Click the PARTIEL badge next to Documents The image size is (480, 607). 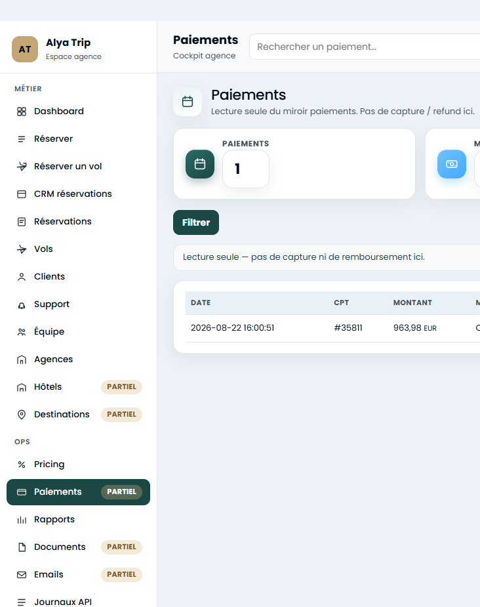coord(121,547)
